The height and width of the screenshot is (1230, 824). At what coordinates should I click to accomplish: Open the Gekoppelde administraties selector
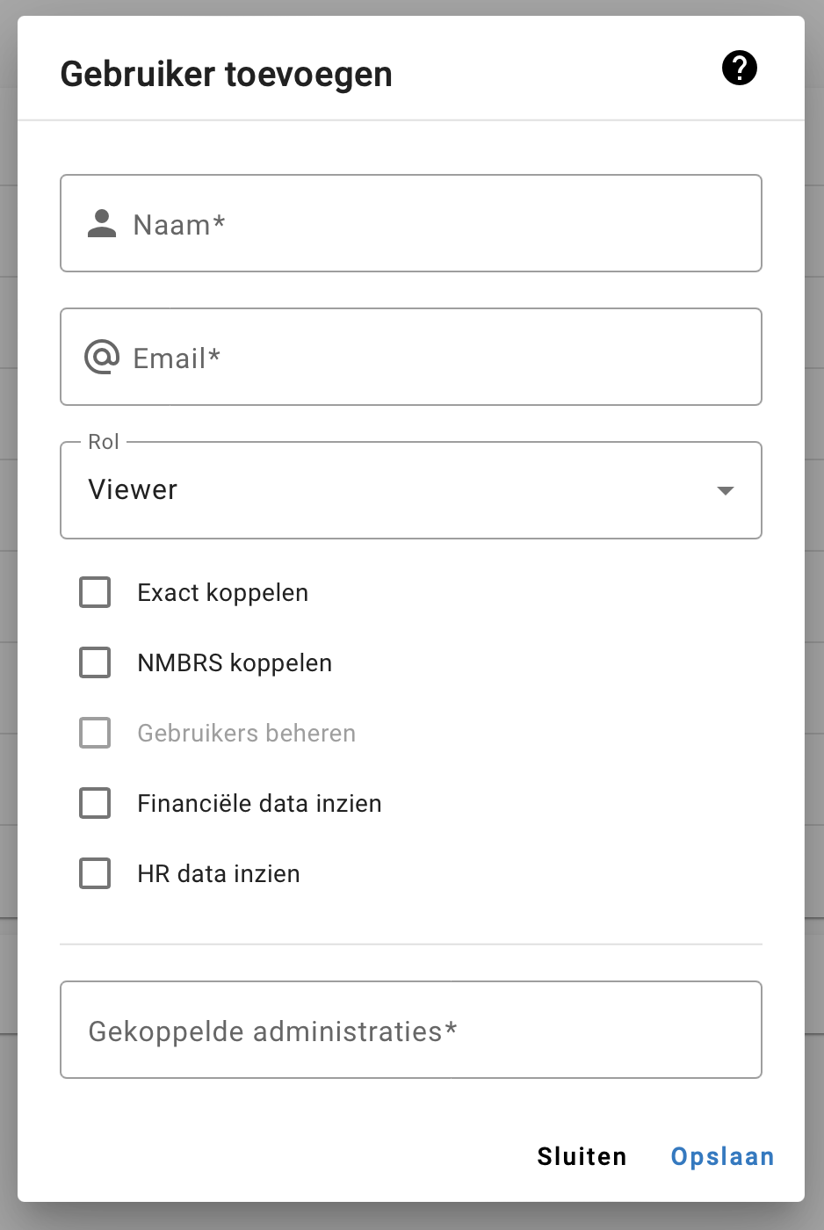pos(410,1030)
